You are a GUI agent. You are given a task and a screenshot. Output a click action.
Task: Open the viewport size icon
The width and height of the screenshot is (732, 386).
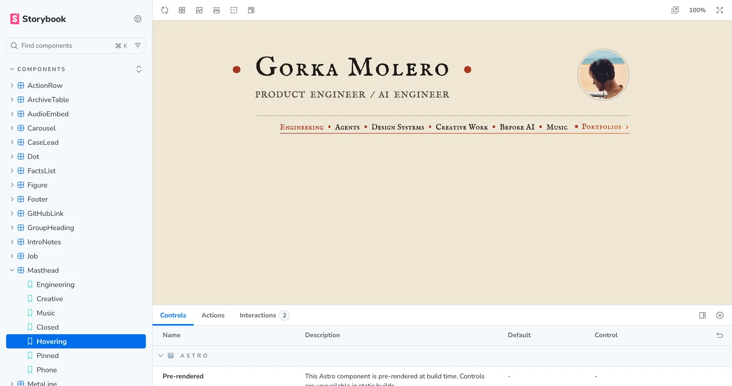(x=251, y=10)
